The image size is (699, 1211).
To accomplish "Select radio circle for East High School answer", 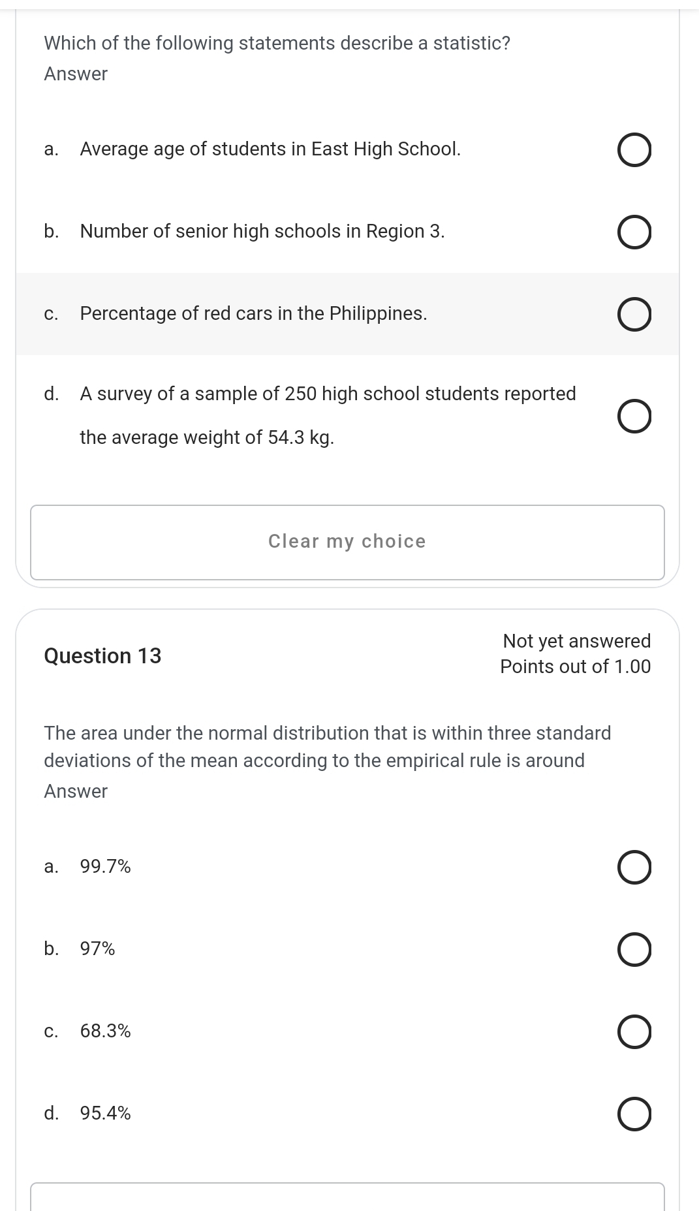I will pos(633,151).
